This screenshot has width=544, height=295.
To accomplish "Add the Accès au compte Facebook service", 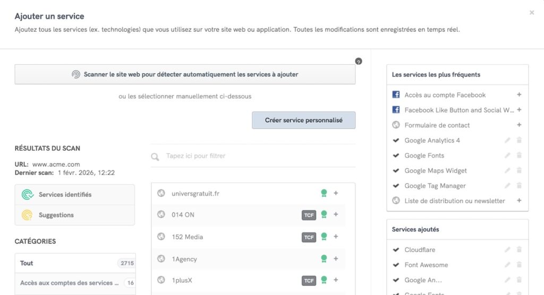I will 519,94.
